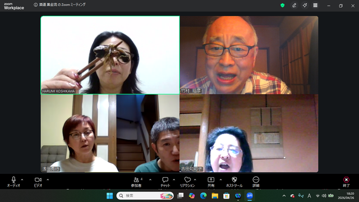The height and width of the screenshot is (202, 359).
Task: Start screen sharing with 共有
Action: (x=211, y=182)
